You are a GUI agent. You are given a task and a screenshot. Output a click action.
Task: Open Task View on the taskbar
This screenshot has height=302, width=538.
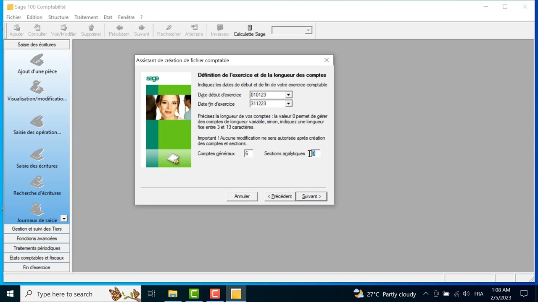pyautogui.click(x=151, y=294)
